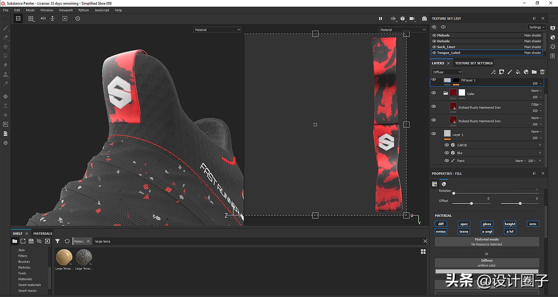Open the Viewport menu
Viewport: 558px width, 297px height.
coord(66,10)
